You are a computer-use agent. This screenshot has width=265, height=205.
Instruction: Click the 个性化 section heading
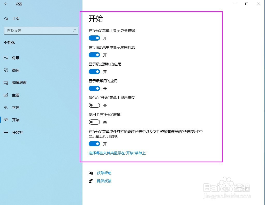(x=9, y=43)
